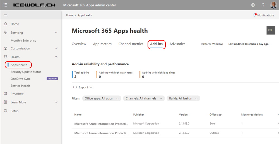This screenshot has height=144, width=279.
Task: Switch to the Channel metrics tab
Action: tap(131, 44)
